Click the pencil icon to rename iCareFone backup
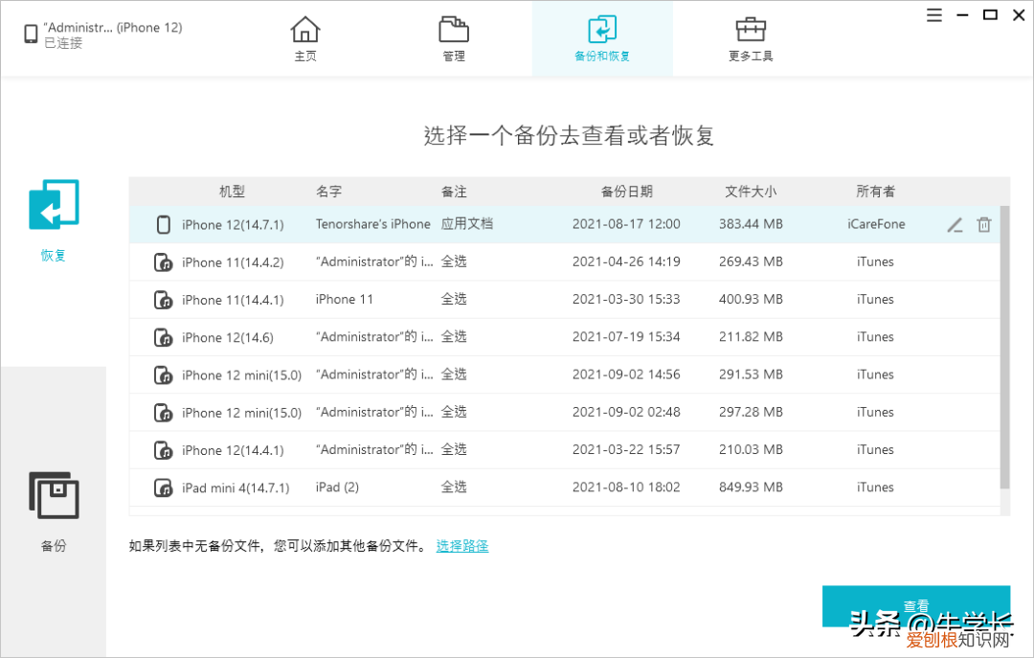Image resolution: width=1034 pixels, height=658 pixels. 955,224
